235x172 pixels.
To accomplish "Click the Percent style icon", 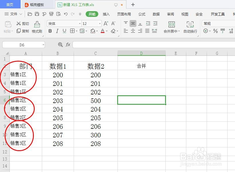I will pos(216,31).
